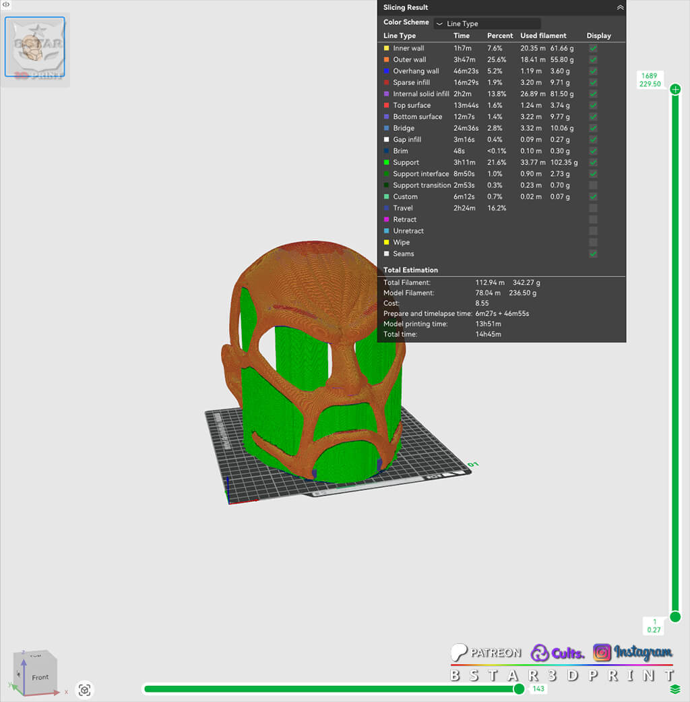This screenshot has width=690, height=702.
Task: Click the Display column header
Action: coord(599,35)
